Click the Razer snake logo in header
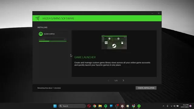194x109 pixels. [x=38, y=18]
